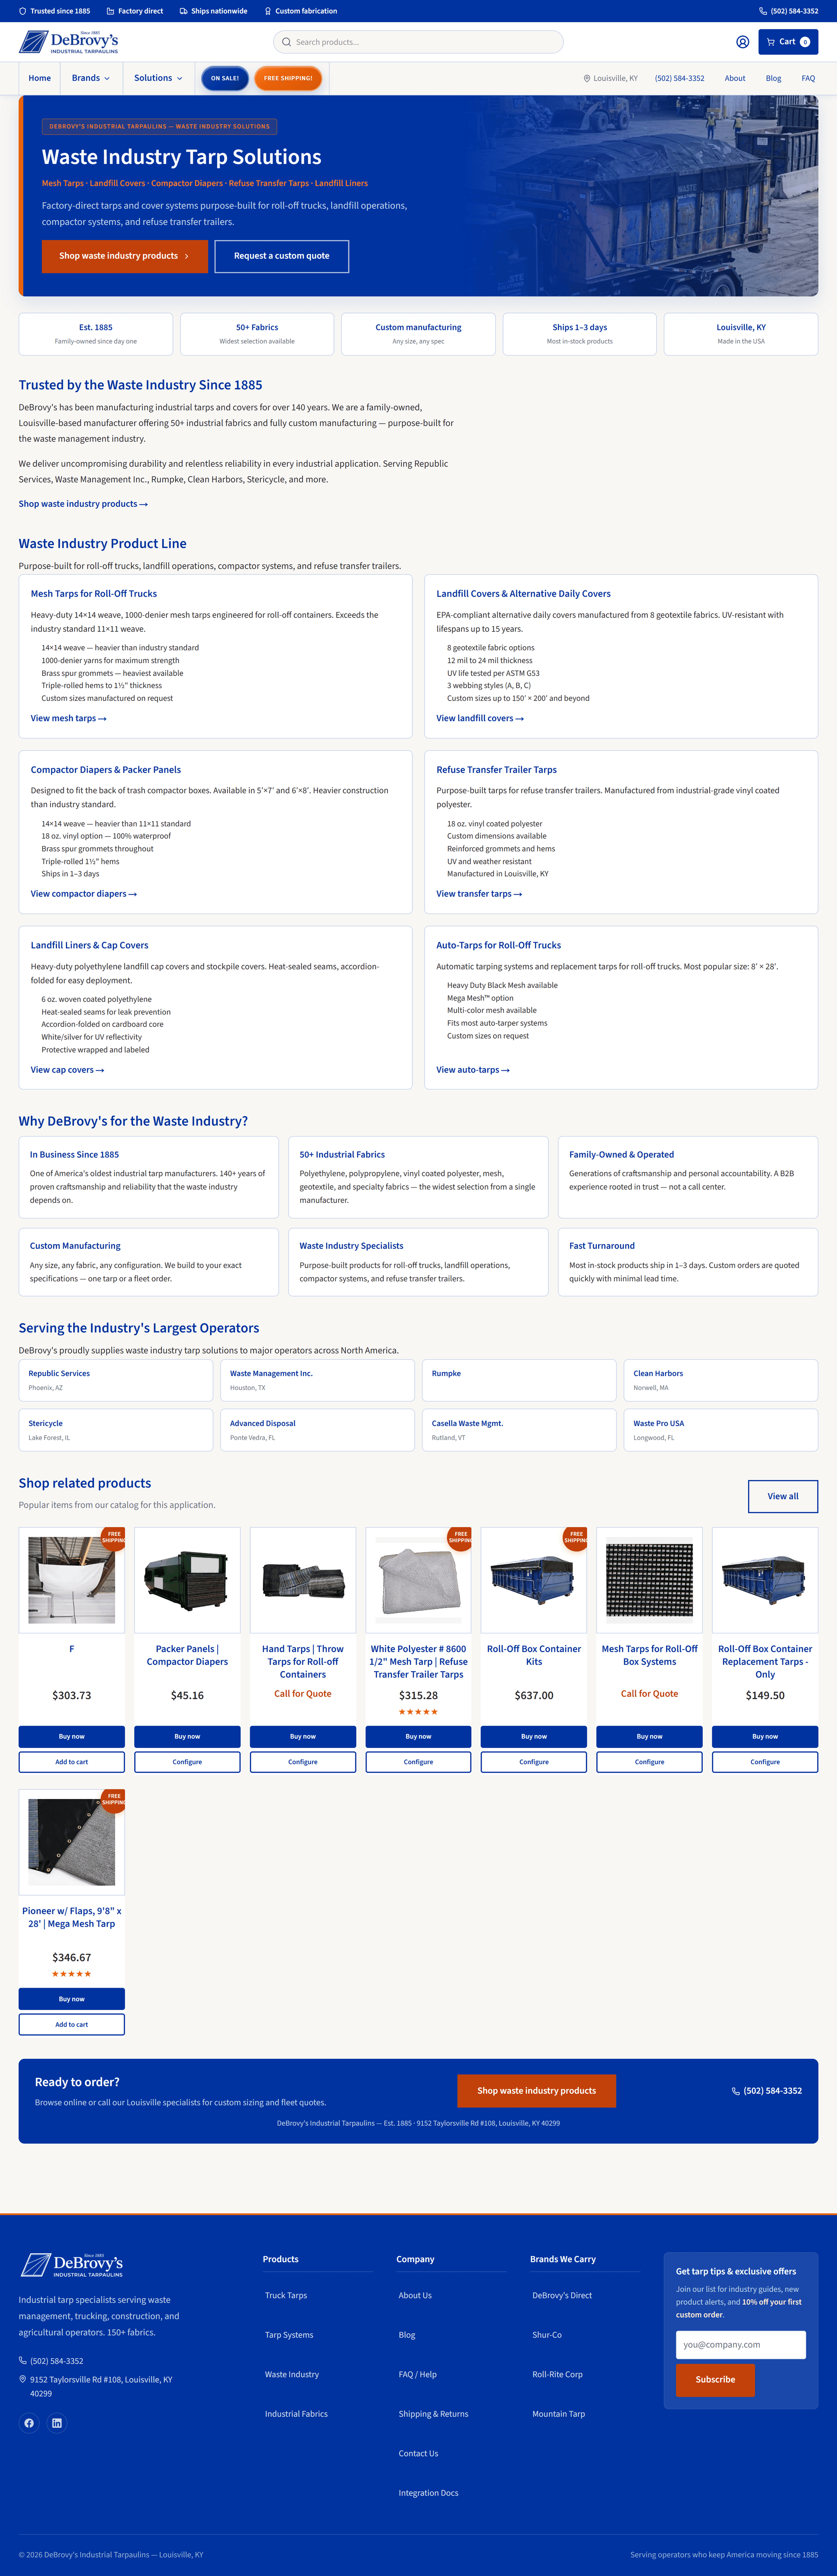The width and height of the screenshot is (837, 2576).
Task: Click Shop waste industry products in order banner
Action: (x=536, y=2091)
